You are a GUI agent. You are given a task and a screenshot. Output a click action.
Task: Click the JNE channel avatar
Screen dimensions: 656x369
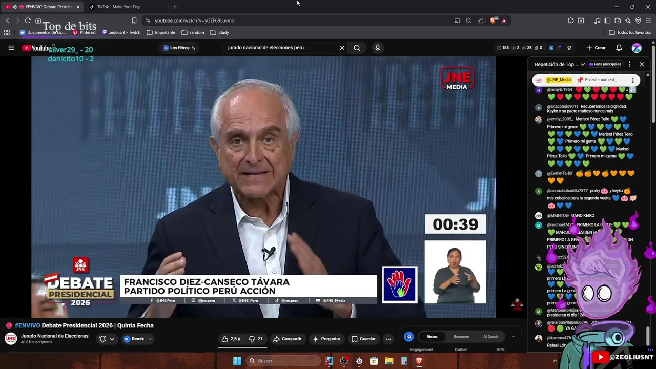(x=11, y=339)
